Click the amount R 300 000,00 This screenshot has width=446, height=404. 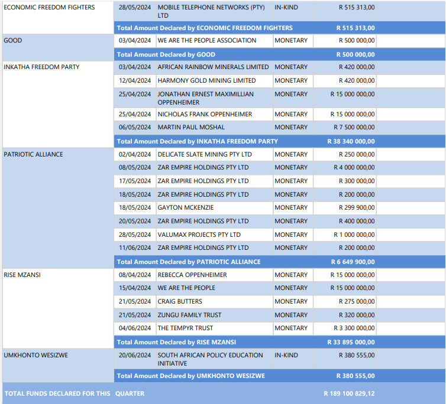click(x=357, y=181)
